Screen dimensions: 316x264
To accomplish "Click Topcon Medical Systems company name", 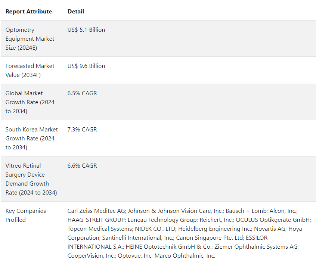I will (100, 229).
